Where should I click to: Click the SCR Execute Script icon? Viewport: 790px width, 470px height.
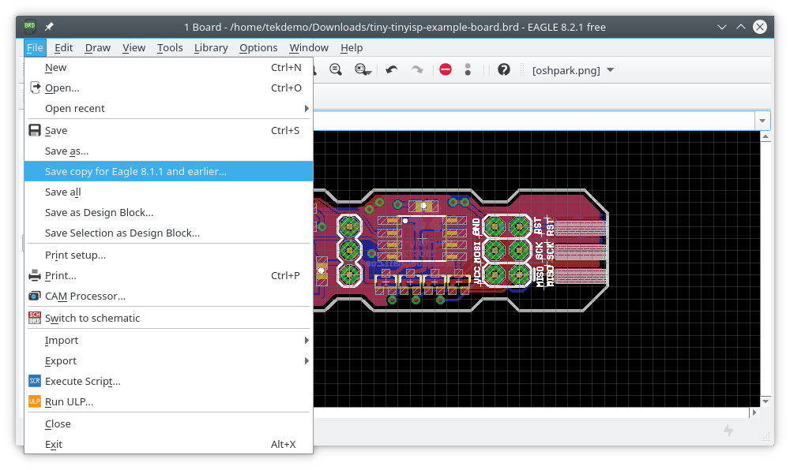pos(35,381)
